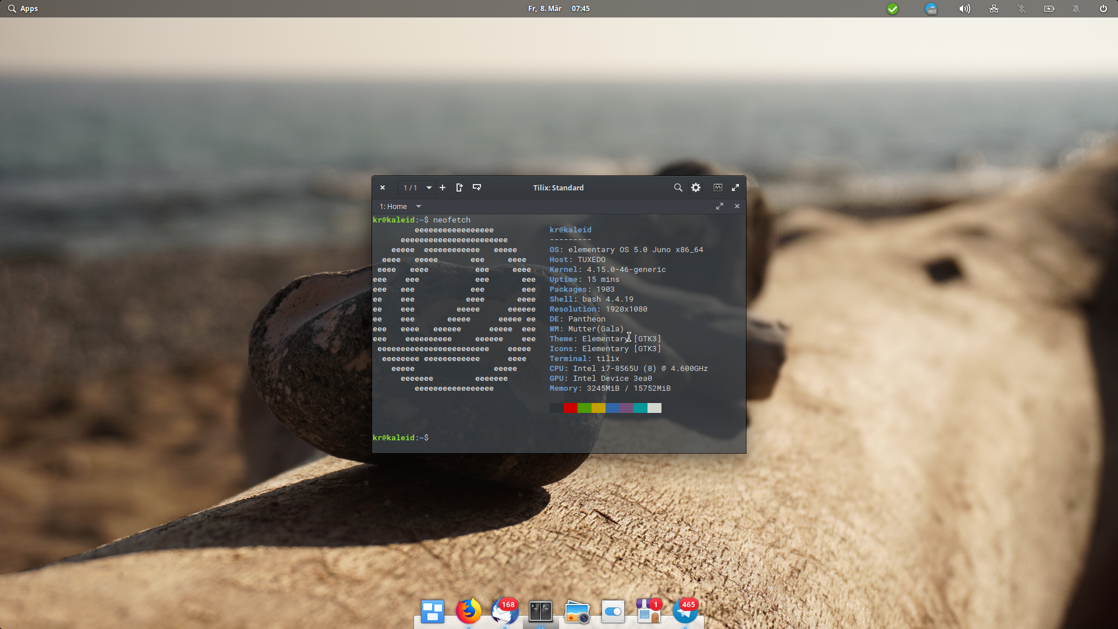Open the sound volume indicator menu
This screenshot has height=629, width=1118.
[x=965, y=9]
